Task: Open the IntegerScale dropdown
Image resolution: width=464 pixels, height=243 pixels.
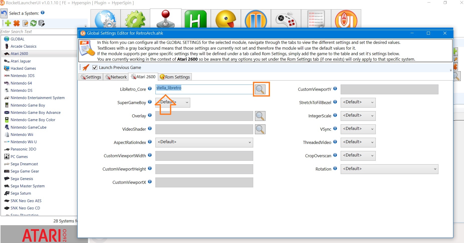Action: coord(358,116)
